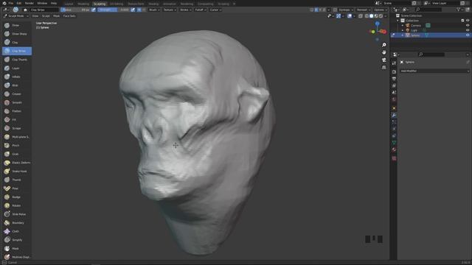The height and width of the screenshot is (265, 472).
Task: Open the Brush settings dropdown
Action: (154, 10)
